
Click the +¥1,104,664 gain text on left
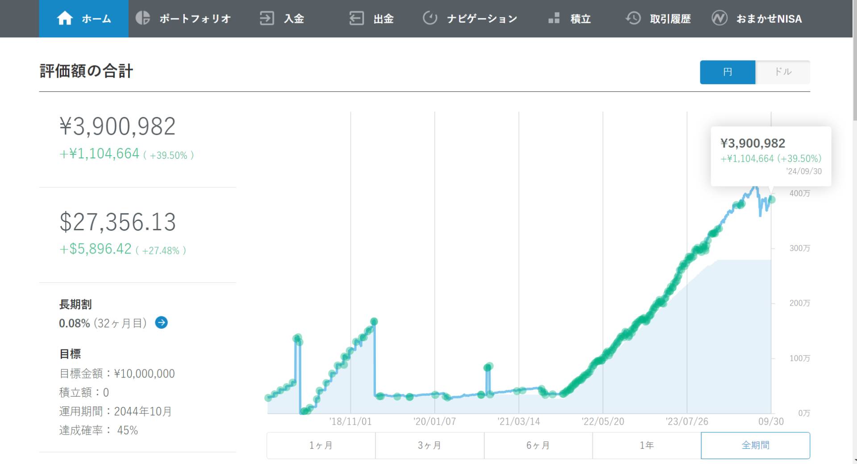(x=100, y=153)
